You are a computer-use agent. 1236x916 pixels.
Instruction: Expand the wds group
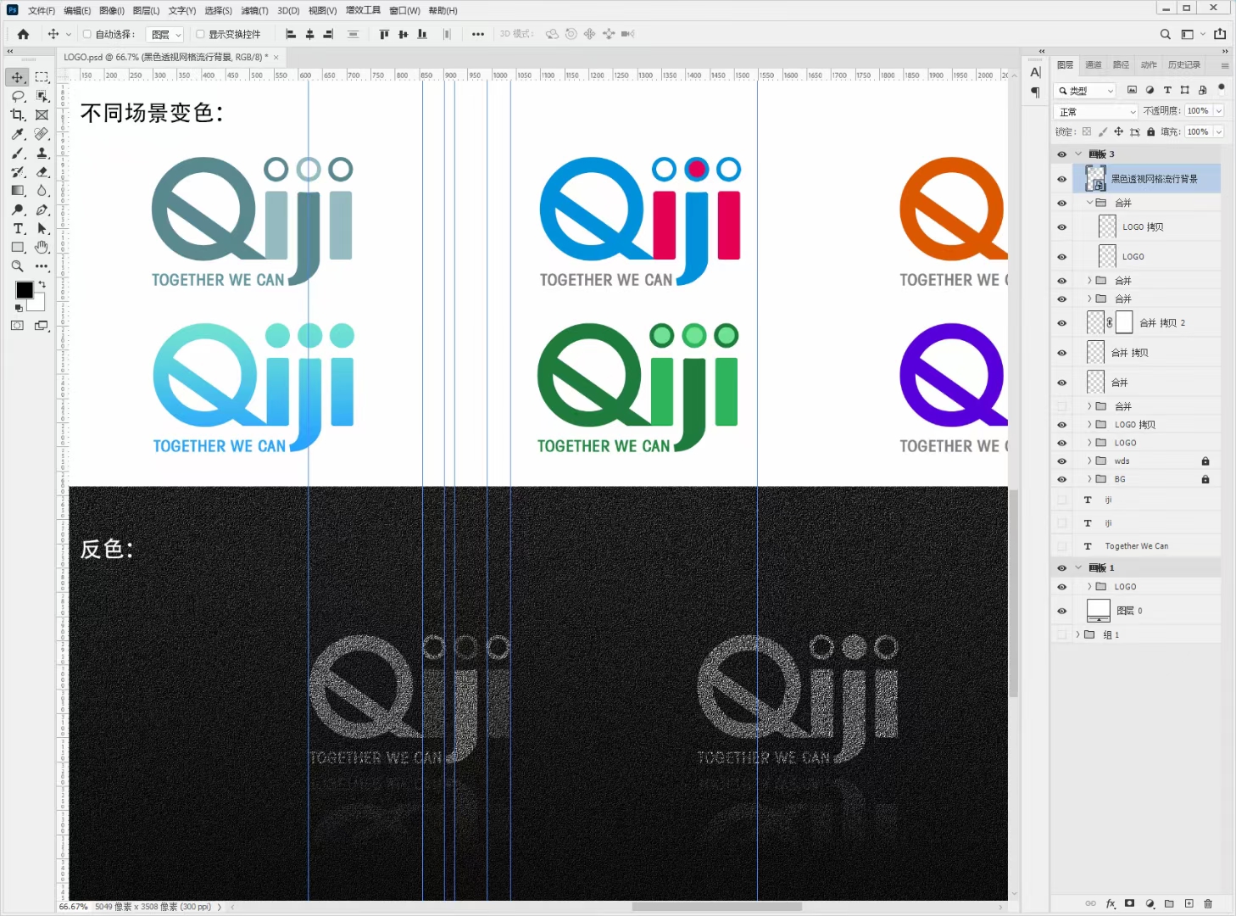(x=1089, y=461)
